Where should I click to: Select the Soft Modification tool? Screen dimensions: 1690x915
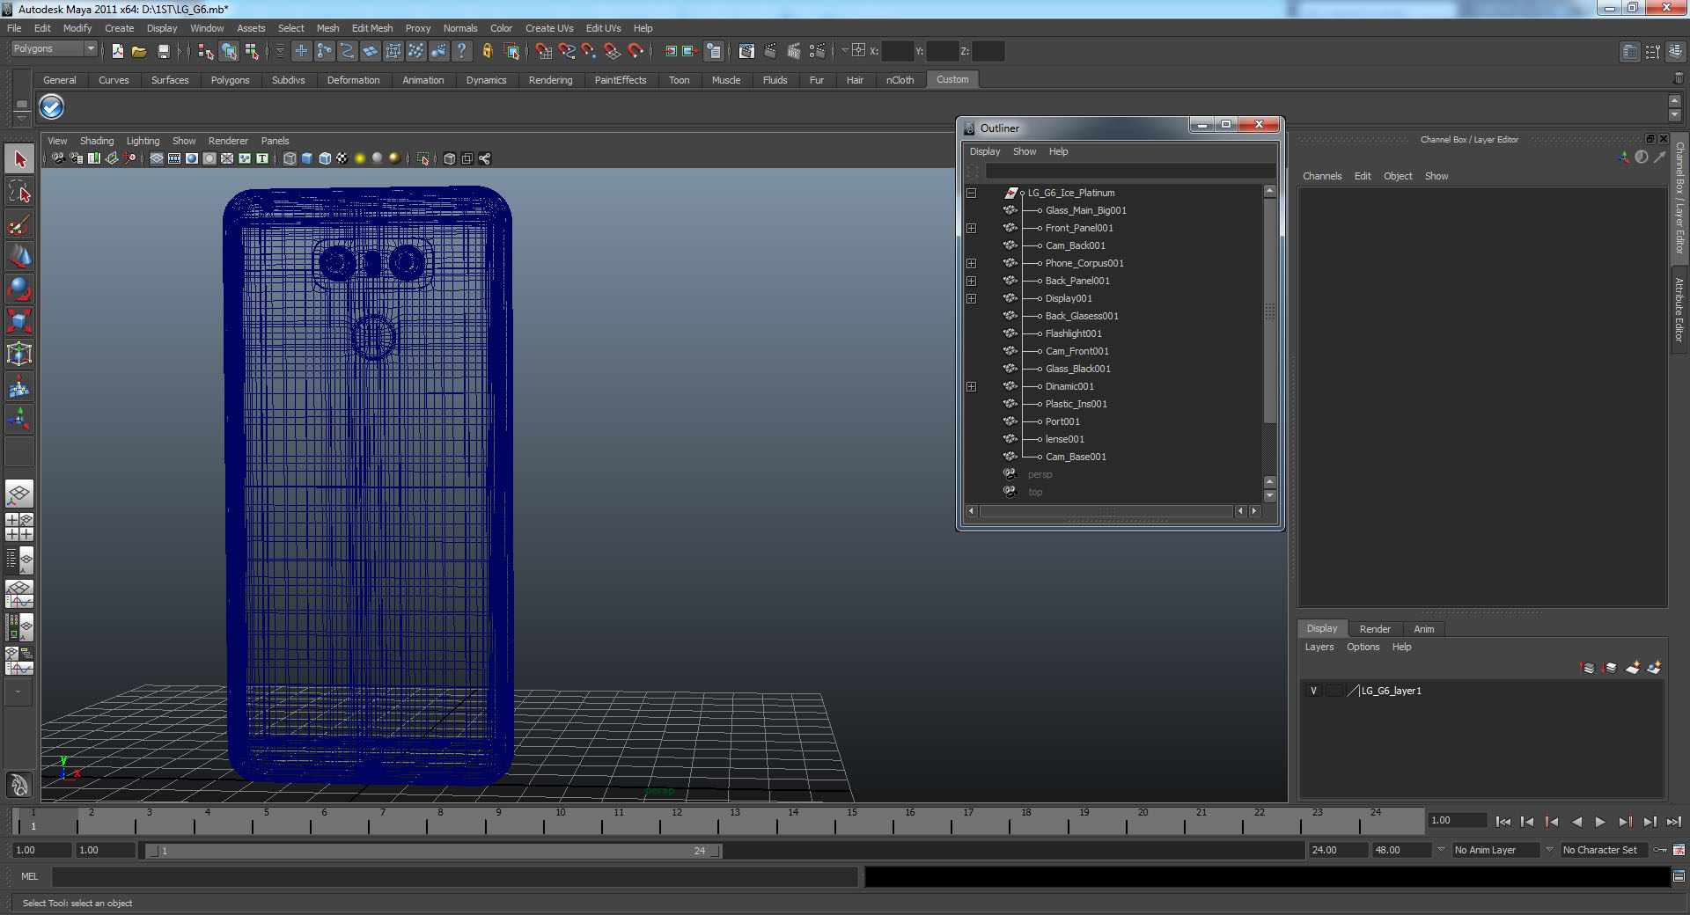pos(19,386)
